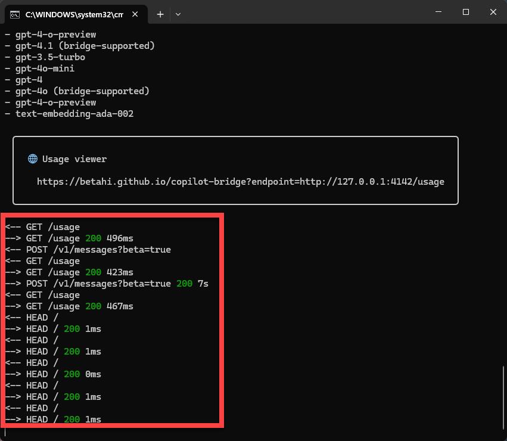Click the GET /usage 200 496ms log line
507x441 pixels.
(x=69, y=238)
